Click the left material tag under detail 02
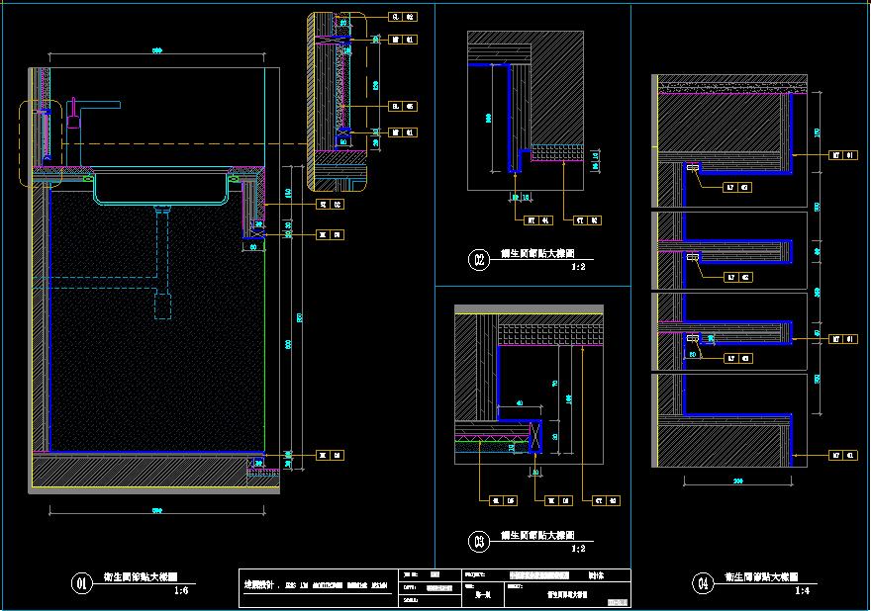This screenshot has height=611, width=871. pyautogui.click(x=538, y=220)
